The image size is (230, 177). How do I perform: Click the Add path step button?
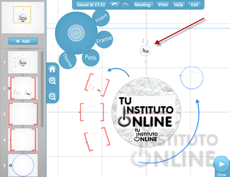23,41
